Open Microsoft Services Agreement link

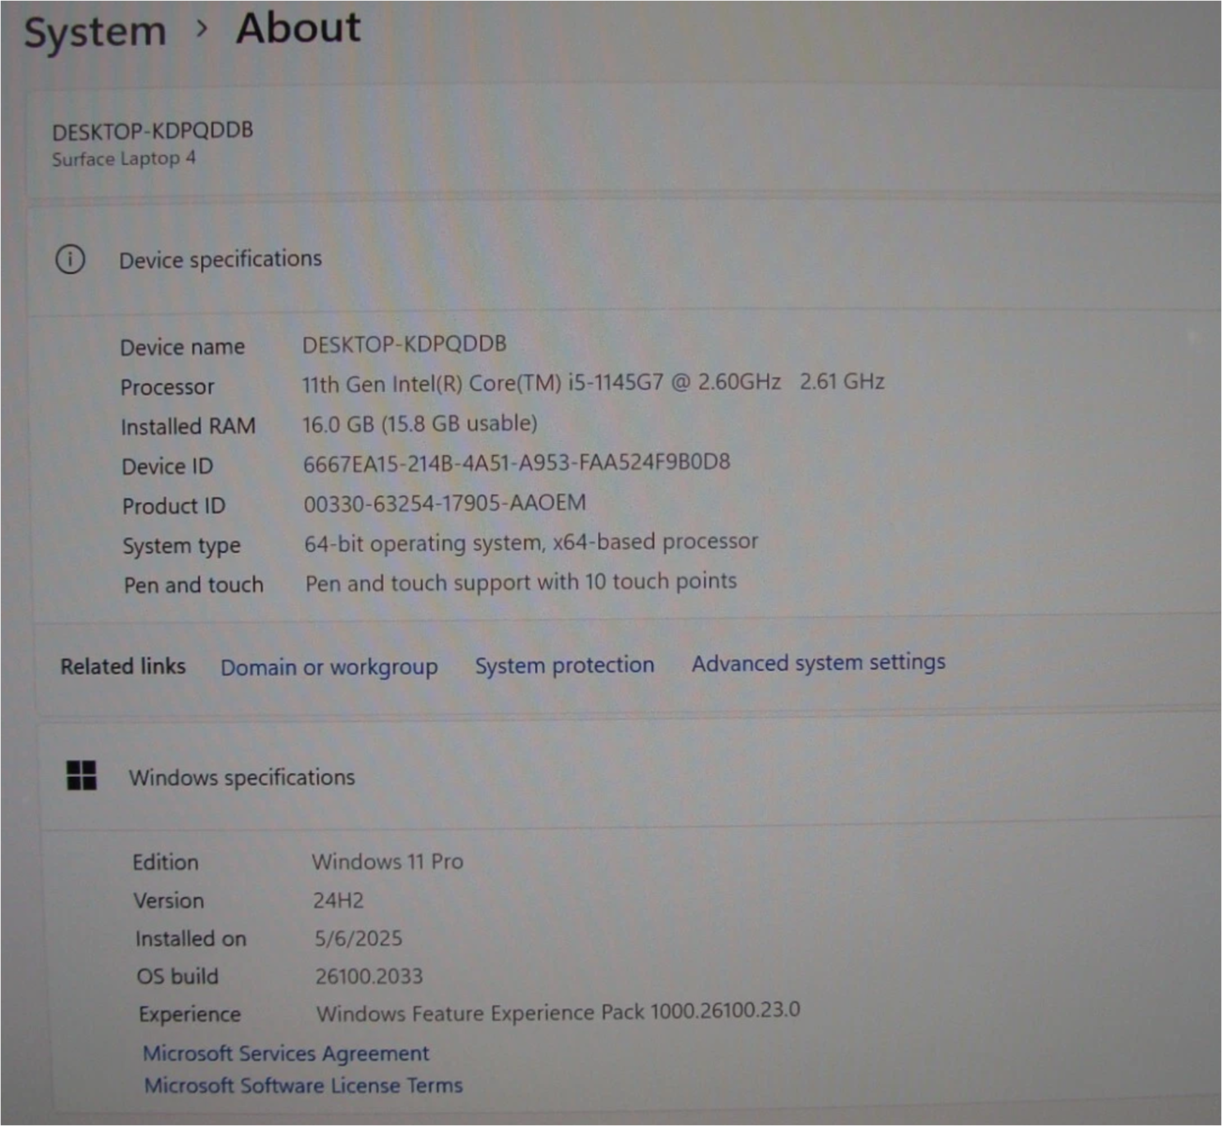(x=285, y=1053)
